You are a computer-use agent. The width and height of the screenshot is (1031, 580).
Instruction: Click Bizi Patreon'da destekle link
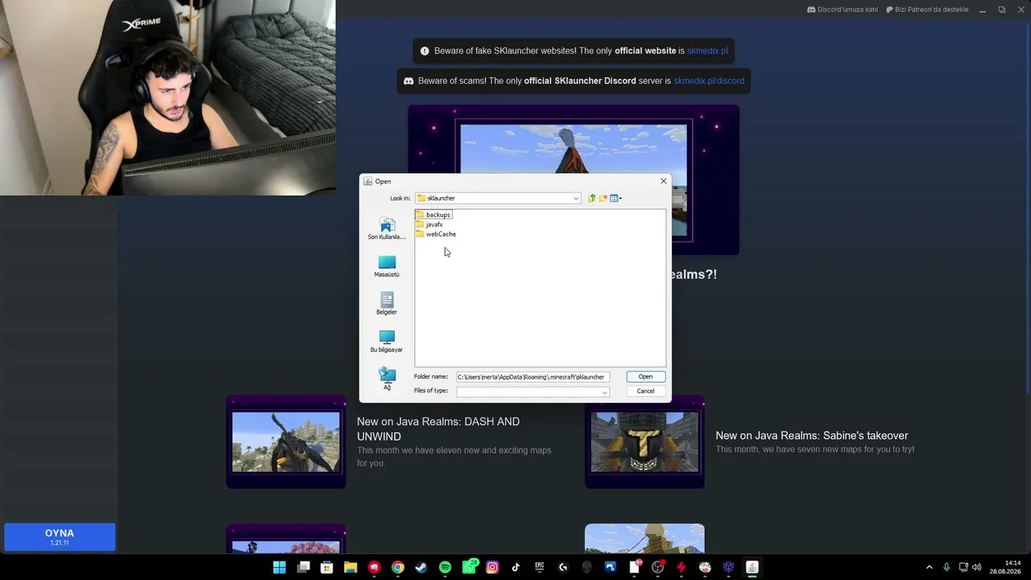[x=927, y=10]
